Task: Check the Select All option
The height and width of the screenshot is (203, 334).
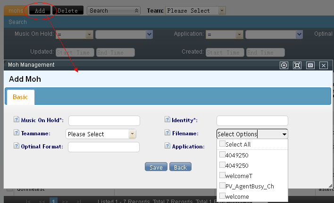Action: tap(222, 144)
